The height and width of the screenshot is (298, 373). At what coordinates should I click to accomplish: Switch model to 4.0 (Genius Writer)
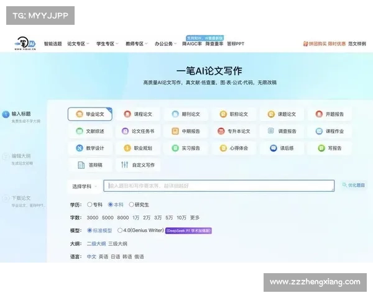coord(120,230)
